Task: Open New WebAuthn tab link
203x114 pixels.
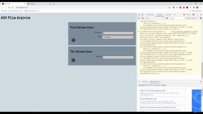Action: tap(148, 99)
